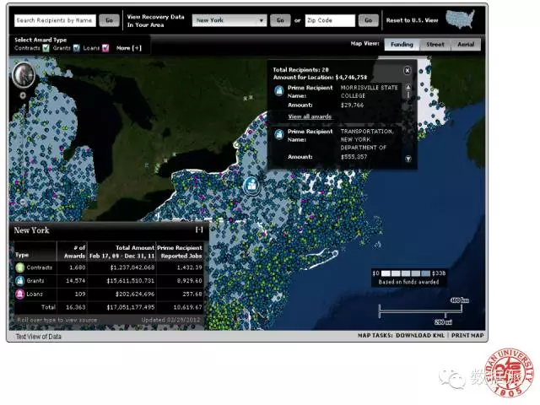Click the Grants icon in the New York table

point(21,279)
